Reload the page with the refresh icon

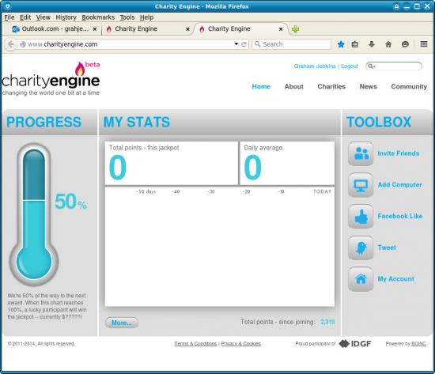[244, 44]
